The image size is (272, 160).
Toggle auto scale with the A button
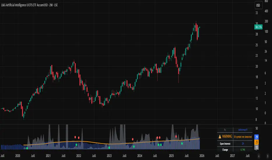coord(259,156)
